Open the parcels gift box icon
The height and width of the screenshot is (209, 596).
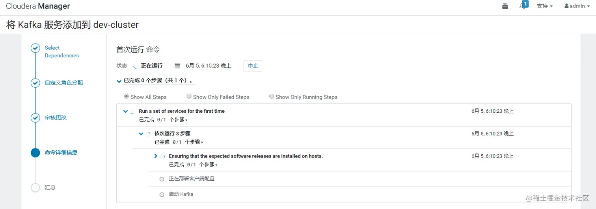coord(505,6)
